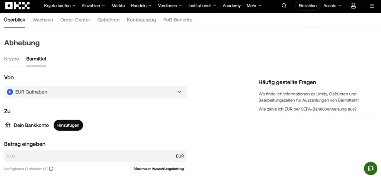This screenshot has height=179, width=381.
Task: Click the Betrag eingeben amount field
Action: [89, 156]
